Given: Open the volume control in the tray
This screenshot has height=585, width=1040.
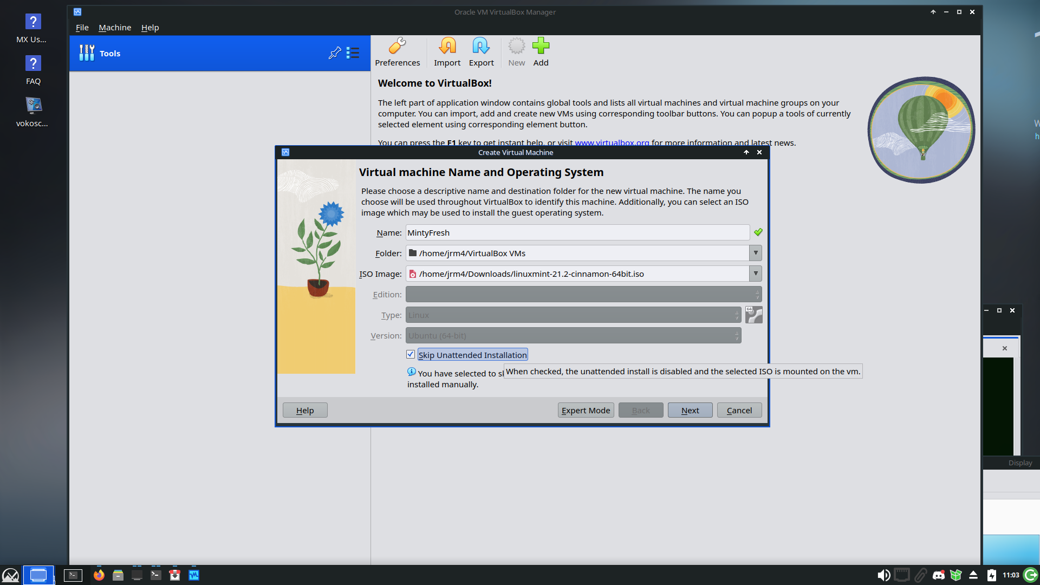Looking at the screenshot, I should pyautogui.click(x=883, y=575).
